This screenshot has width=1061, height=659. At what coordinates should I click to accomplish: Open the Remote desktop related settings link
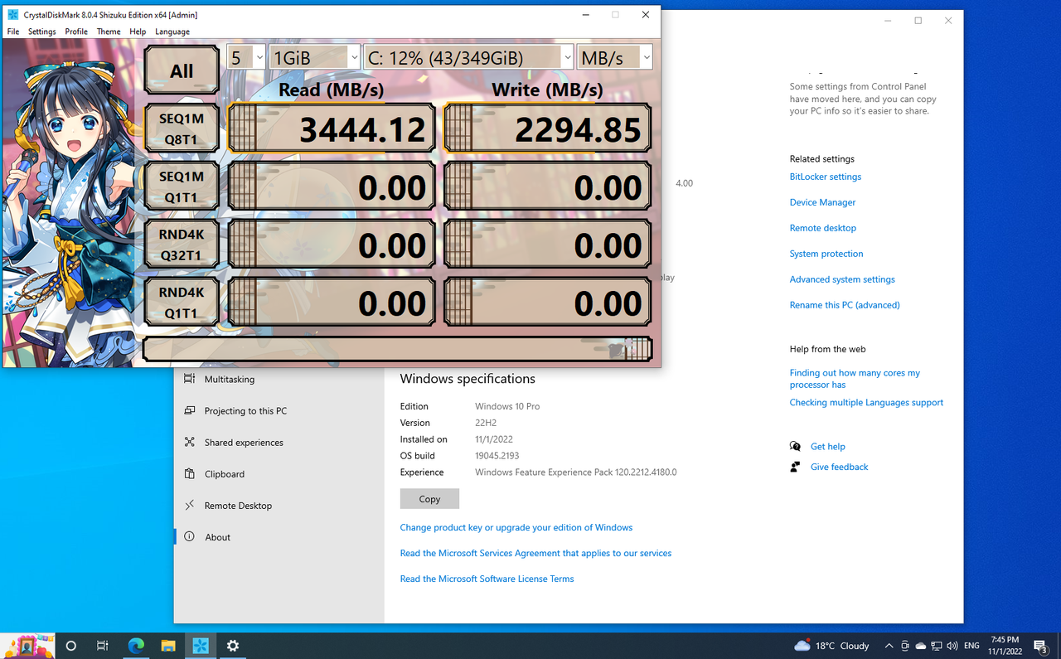coord(823,228)
